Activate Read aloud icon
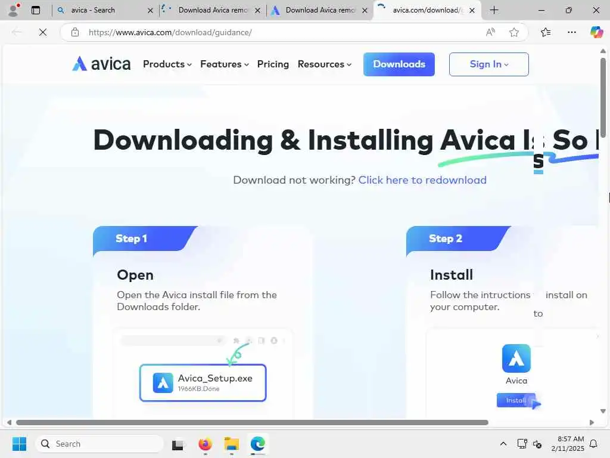Image resolution: width=610 pixels, height=458 pixels. coord(491,32)
